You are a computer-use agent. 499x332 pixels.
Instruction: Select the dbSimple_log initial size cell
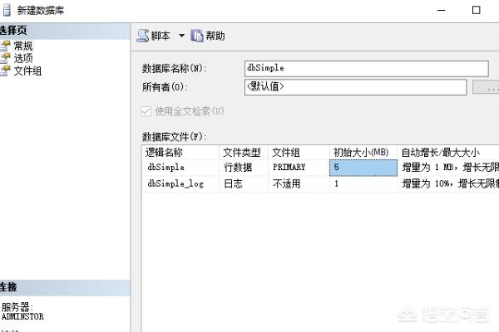(363, 183)
